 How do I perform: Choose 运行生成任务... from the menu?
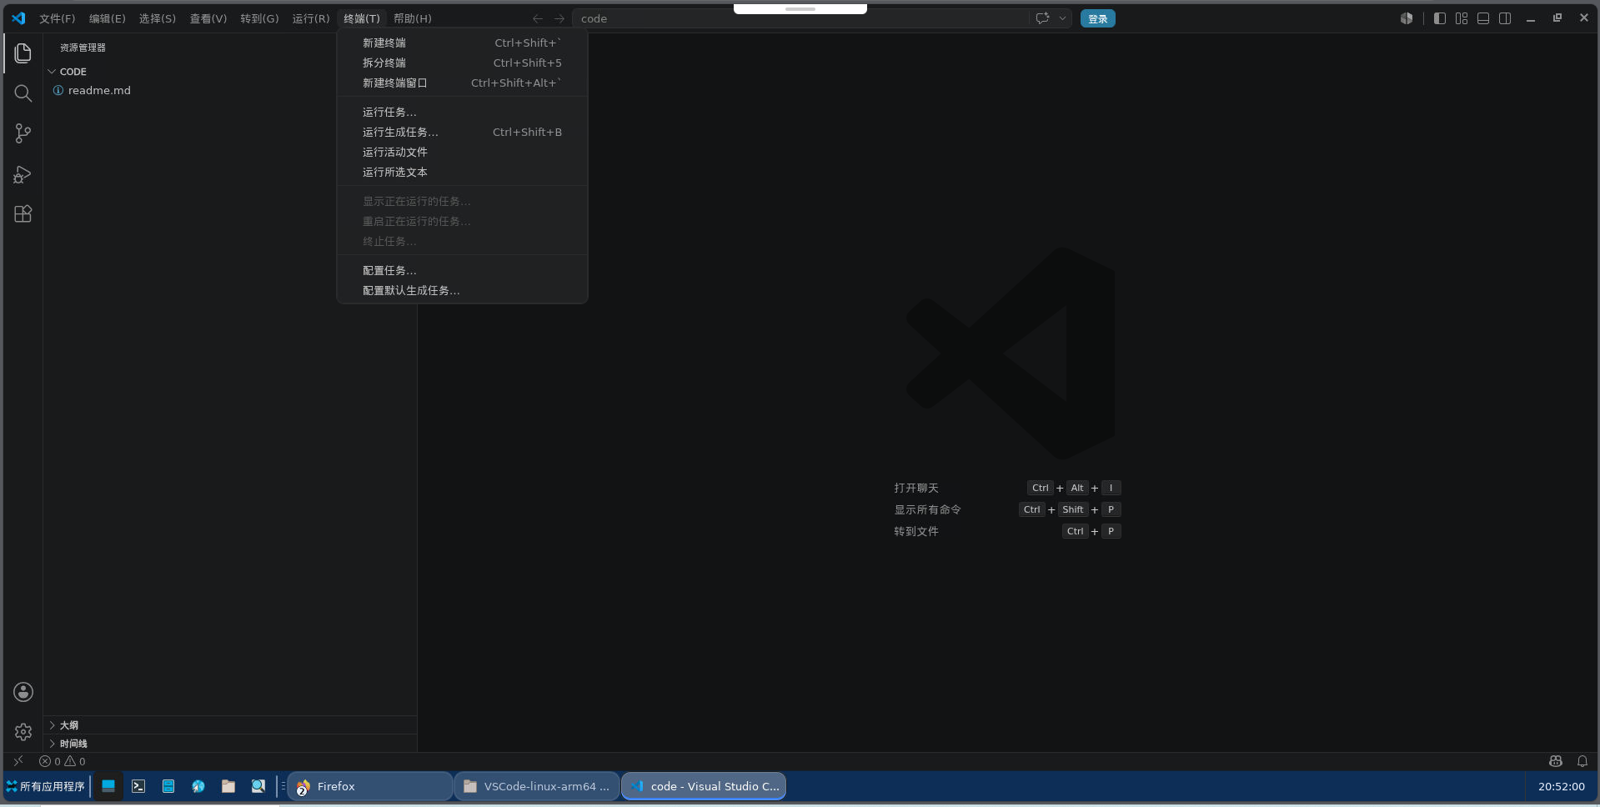pos(463,132)
